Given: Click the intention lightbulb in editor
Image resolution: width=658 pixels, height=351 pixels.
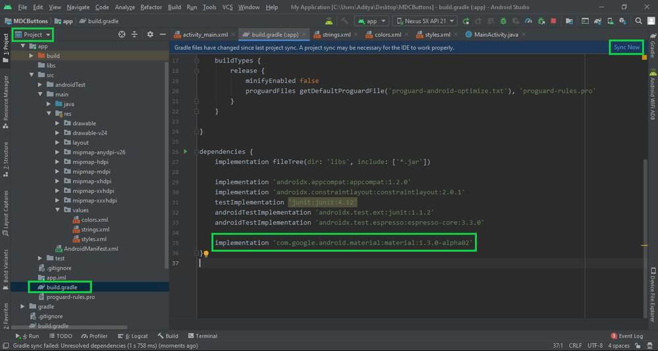Looking at the screenshot, I should click(205, 254).
